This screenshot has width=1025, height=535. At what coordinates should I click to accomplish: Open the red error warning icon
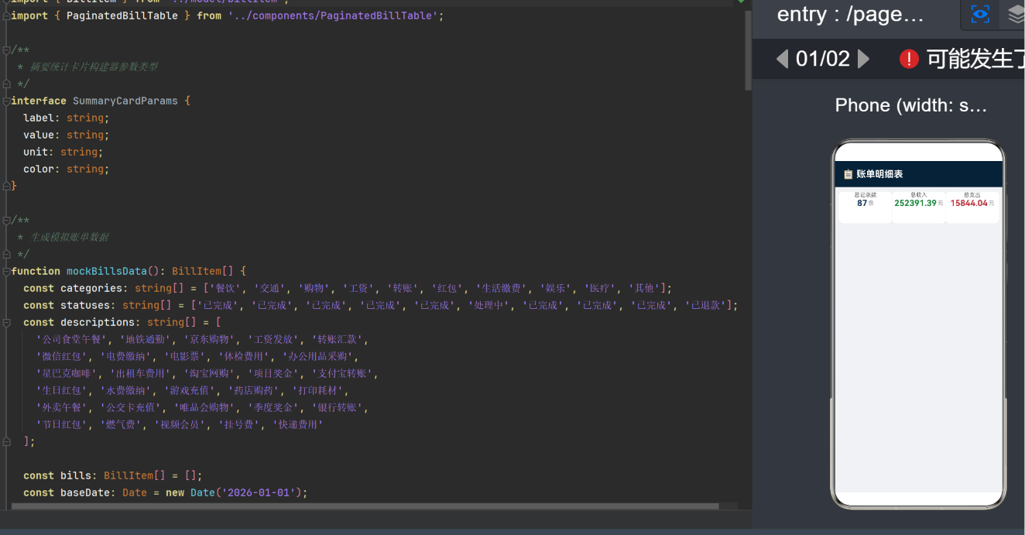pyautogui.click(x=909, y=58)
